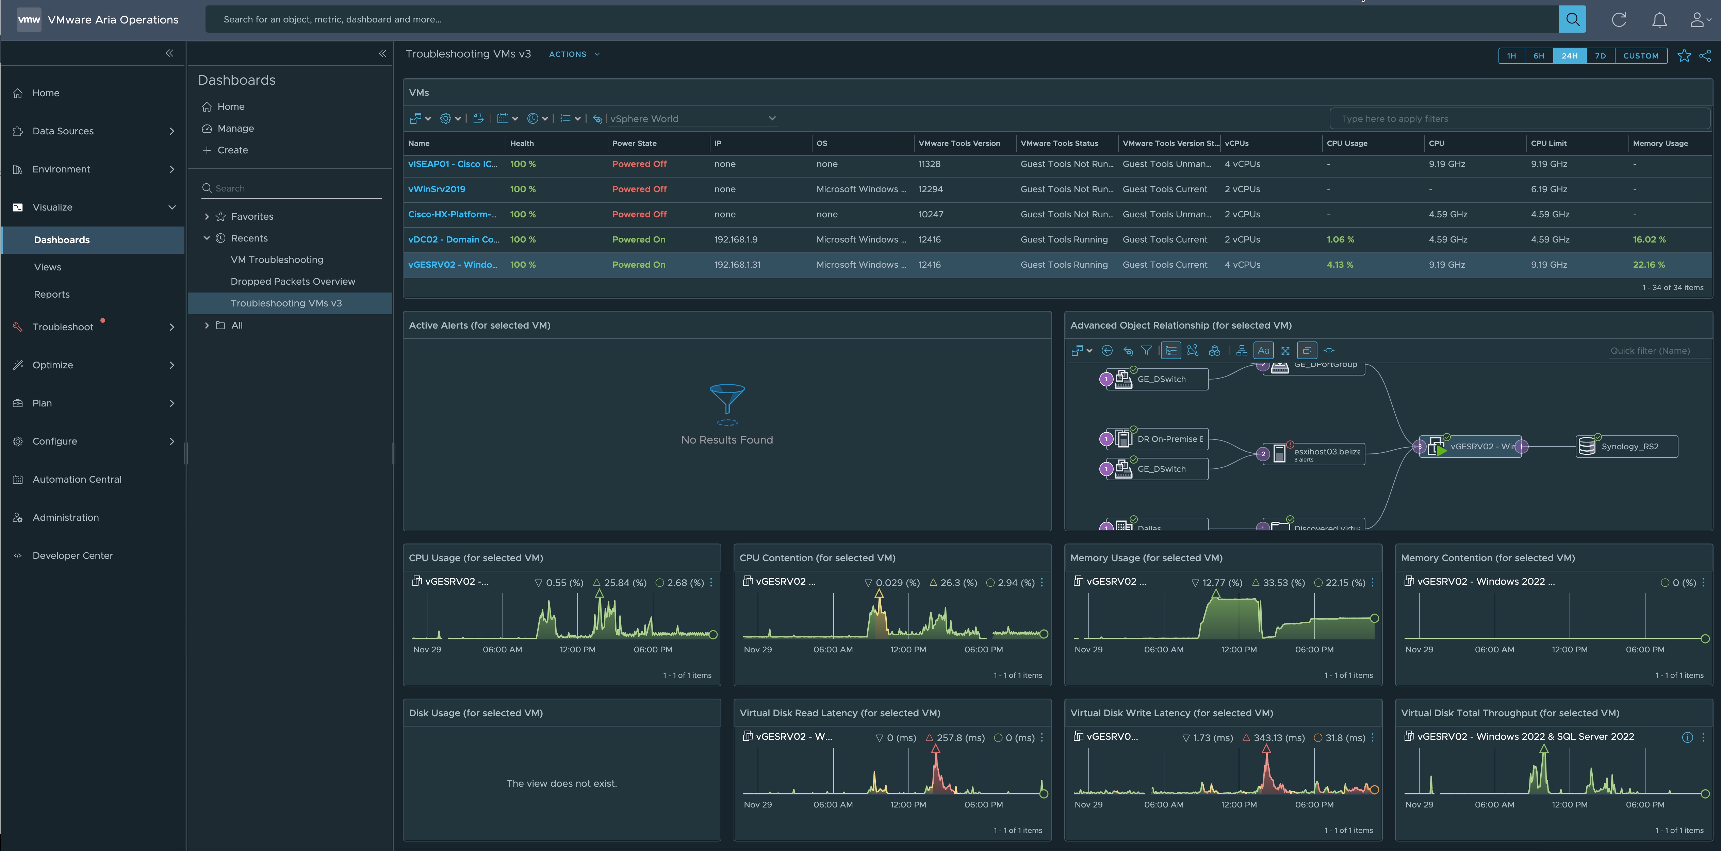Click Manage in Dashboards panel
The width and height of the screenshot is (1721, 851).
(x=235, y=128)
